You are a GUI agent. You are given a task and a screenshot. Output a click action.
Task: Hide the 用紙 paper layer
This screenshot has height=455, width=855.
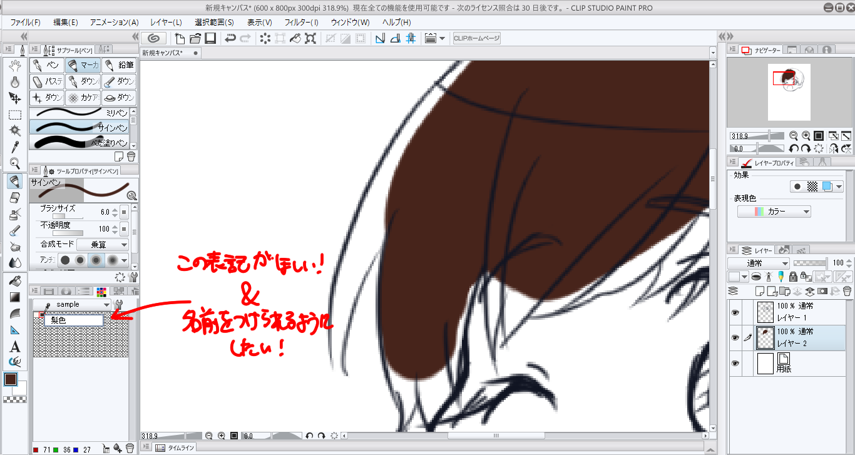(x=735, y=363)
